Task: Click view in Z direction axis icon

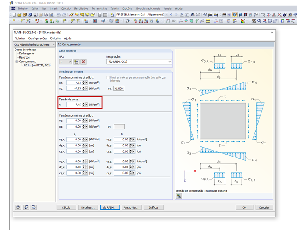Action: point(293,21)
